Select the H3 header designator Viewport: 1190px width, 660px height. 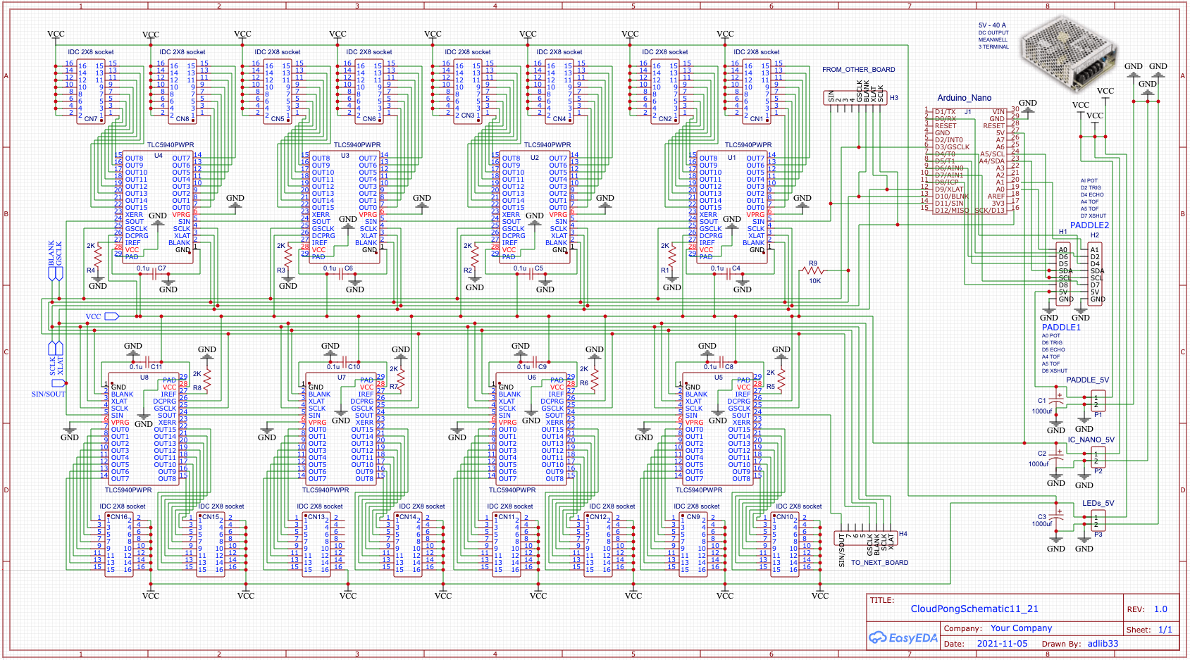point(893,98)
